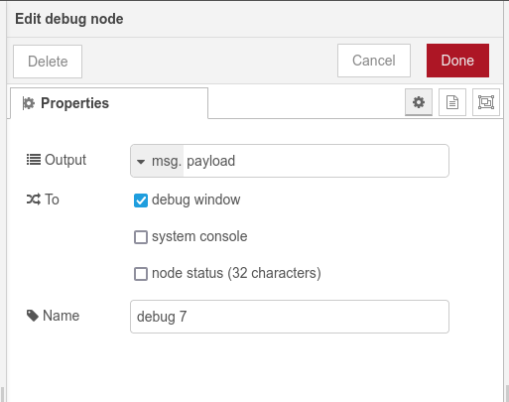
Task: Click the system console label text
Action: coord(199,236)
